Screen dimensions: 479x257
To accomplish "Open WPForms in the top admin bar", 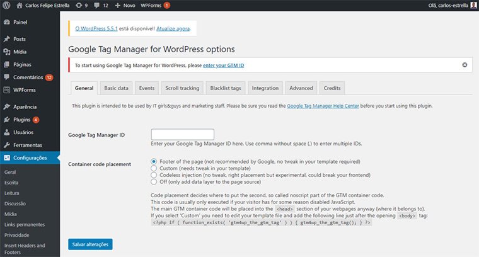I will tap(155, 5).
